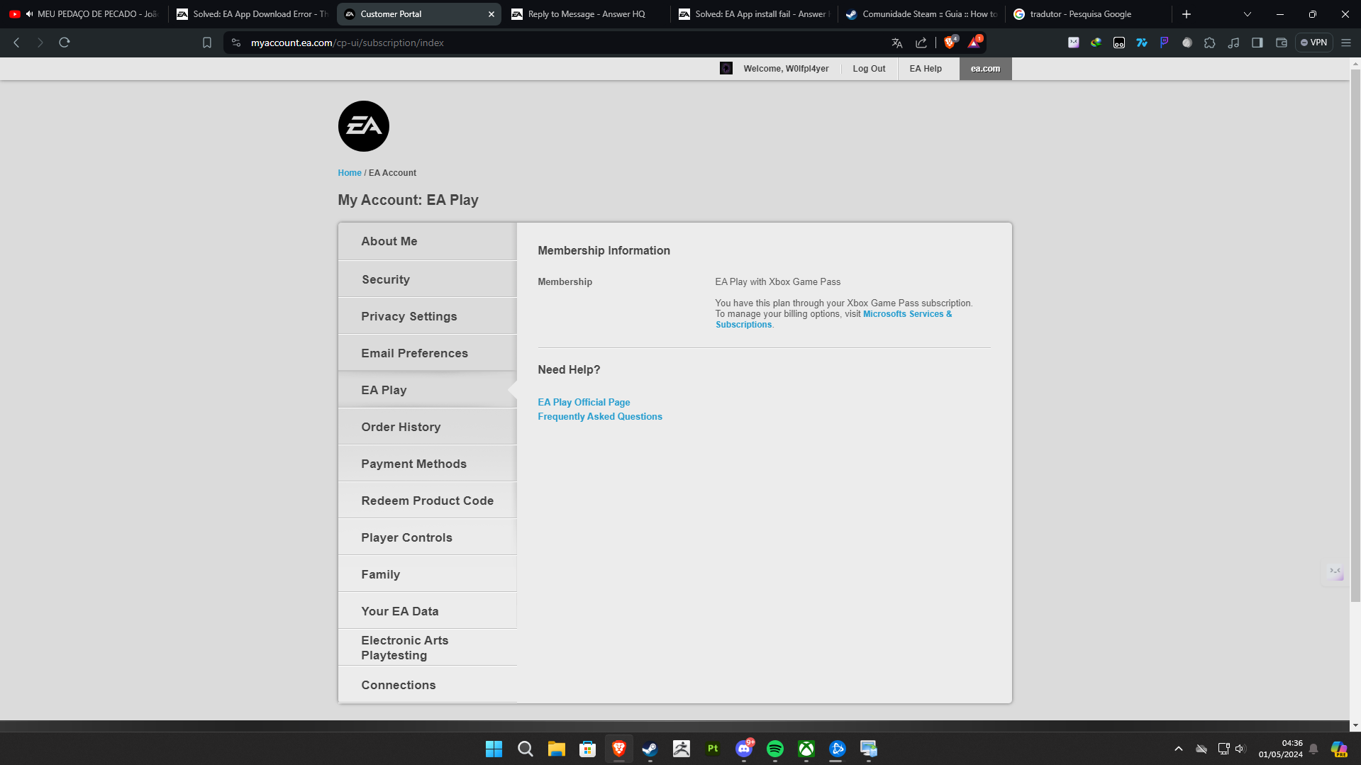Switch to the MEU PEDAÇO DE PECADO YouTube tab

84,14
